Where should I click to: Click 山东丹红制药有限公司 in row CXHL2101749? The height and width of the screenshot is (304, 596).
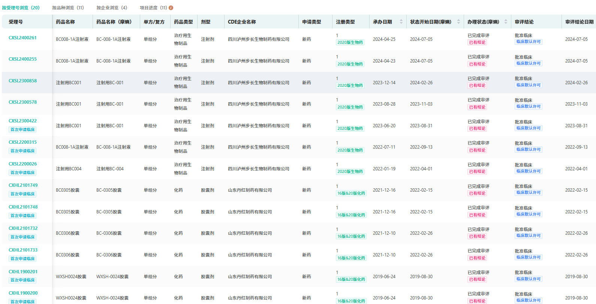point(250,190)
